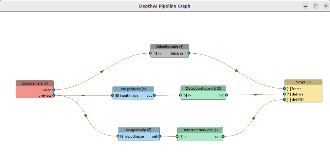Select the DetectionNetwork (1) node header
The image size is (330, 167).
pyautogui.click(x=200, y=130)
